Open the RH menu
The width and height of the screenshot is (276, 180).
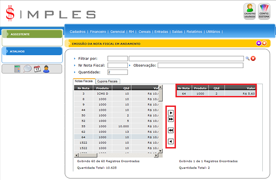[x=131, y=32]
